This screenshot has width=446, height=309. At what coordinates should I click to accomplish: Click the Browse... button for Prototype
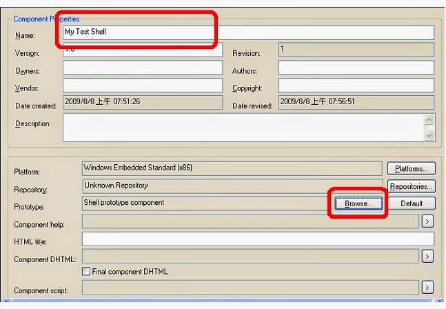[x=358, y=203]
